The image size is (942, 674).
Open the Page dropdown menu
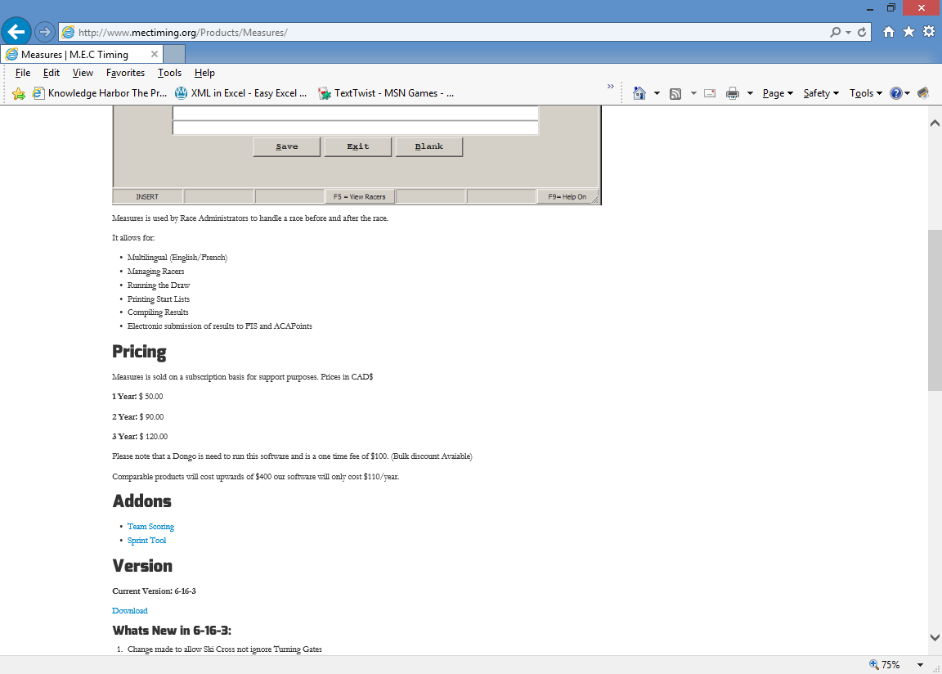pos(778,93)
